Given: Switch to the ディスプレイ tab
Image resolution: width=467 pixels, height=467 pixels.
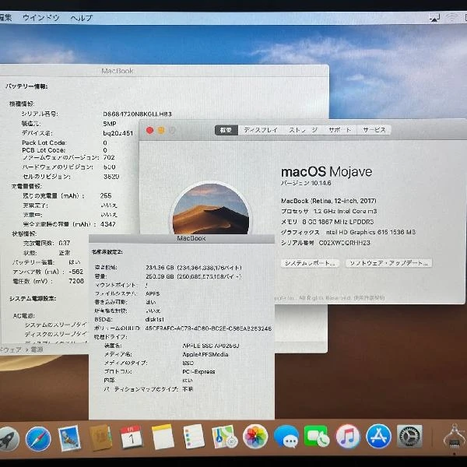Looking at the screenshot, I should (261, 130).
